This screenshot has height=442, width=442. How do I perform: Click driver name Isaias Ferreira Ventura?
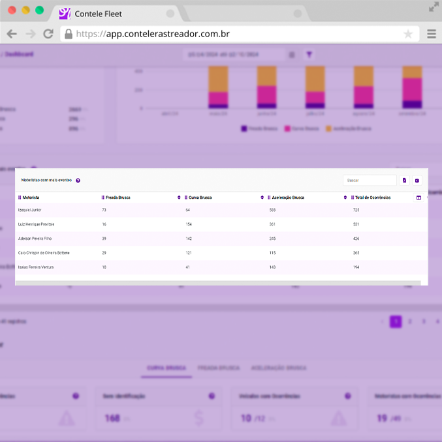(36, 267)
